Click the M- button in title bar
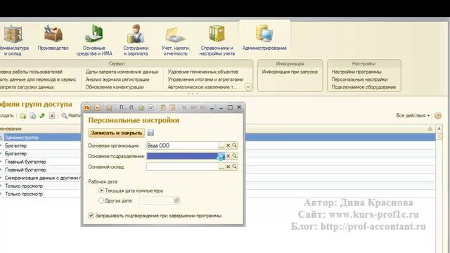Screen dimensions: 450x253 (203, 108)
